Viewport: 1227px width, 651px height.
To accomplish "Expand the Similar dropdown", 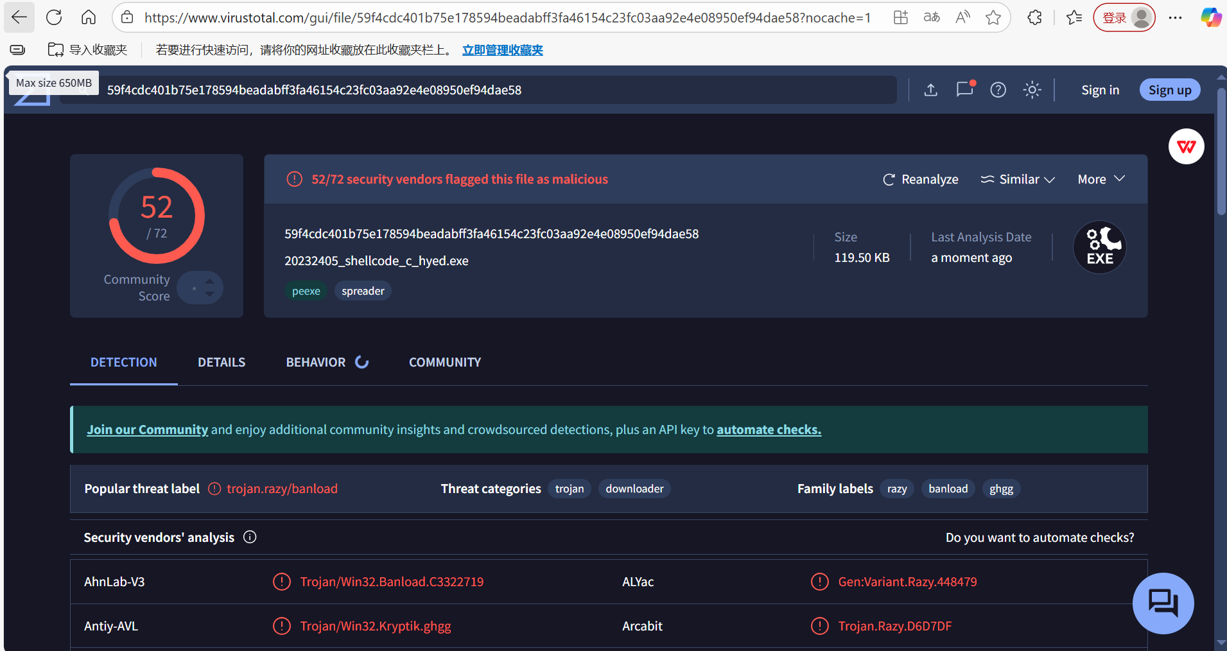I will [1018, 179].
